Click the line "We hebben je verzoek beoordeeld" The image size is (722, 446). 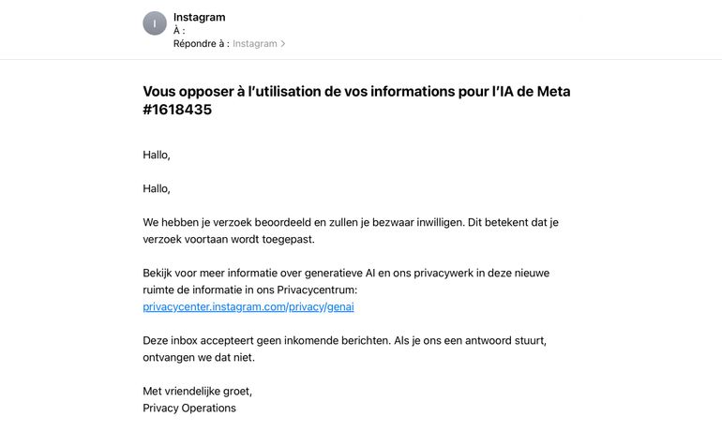click(x=356, y=222)
